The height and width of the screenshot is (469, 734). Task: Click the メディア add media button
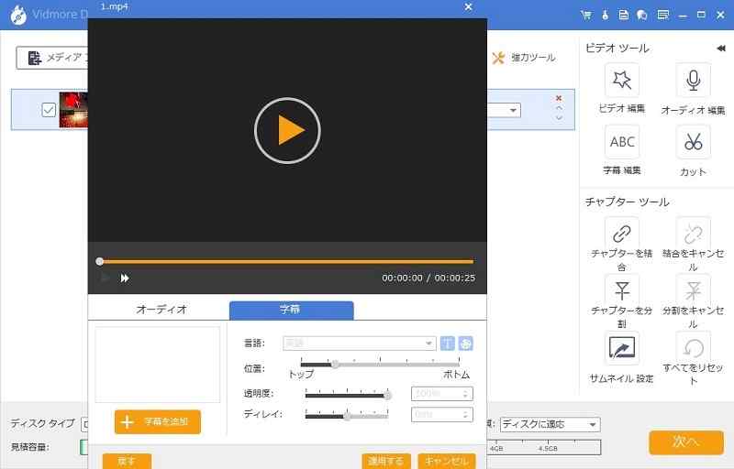tap(52, 58)
